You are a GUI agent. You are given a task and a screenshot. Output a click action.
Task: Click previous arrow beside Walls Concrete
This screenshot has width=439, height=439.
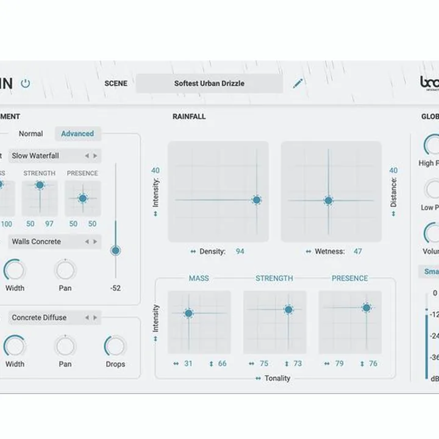pyautogui.click(x=87, y=241)
